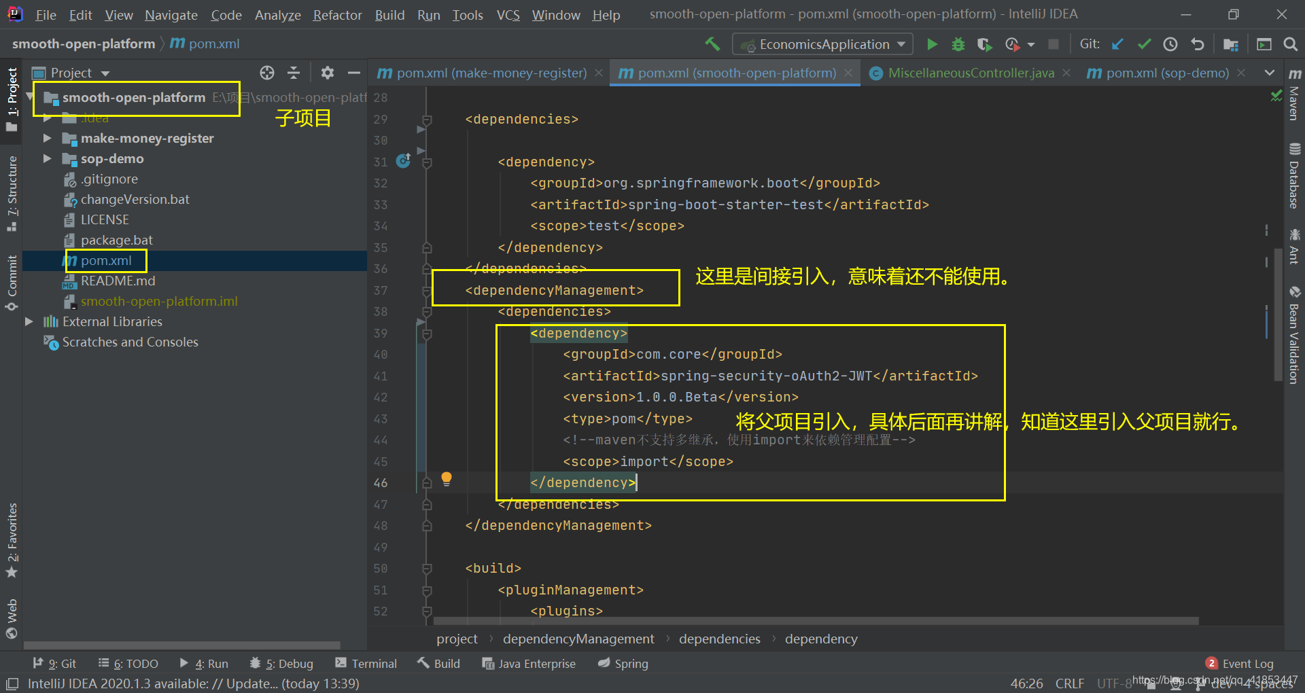
Task: Open the 5: Debug tool window
Action: (281, 664)
